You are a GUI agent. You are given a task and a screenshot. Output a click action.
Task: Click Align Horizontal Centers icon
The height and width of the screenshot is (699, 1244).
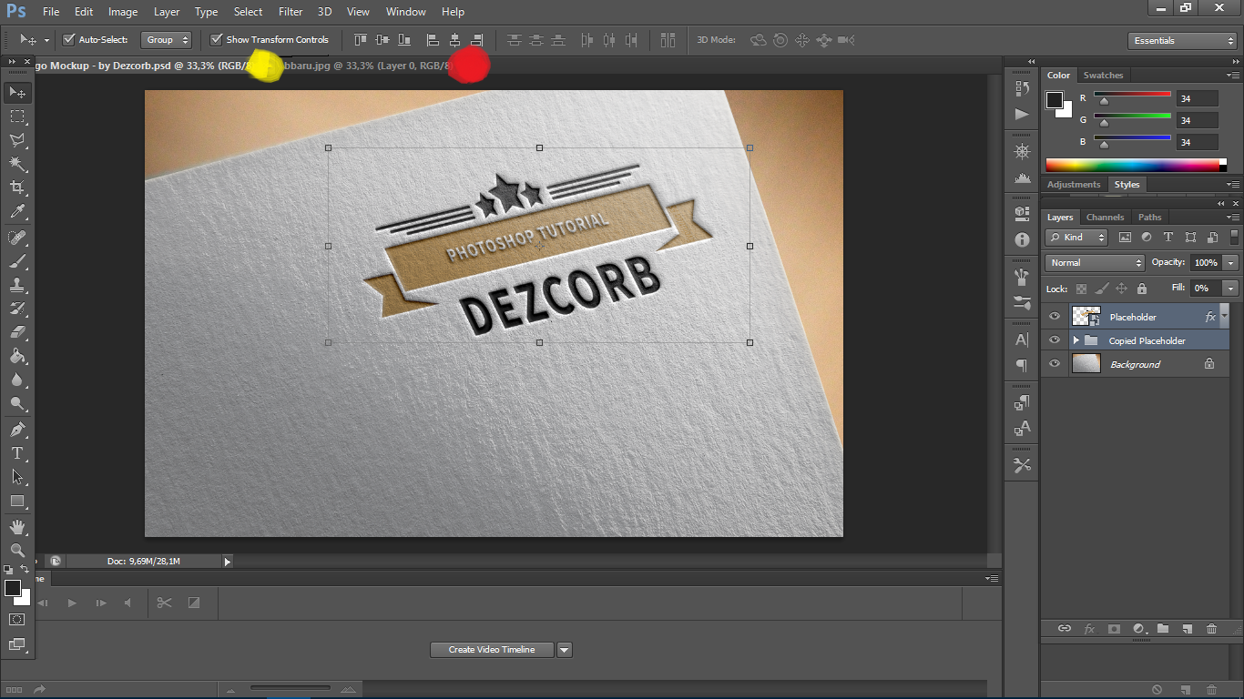(x=454, y=40)
